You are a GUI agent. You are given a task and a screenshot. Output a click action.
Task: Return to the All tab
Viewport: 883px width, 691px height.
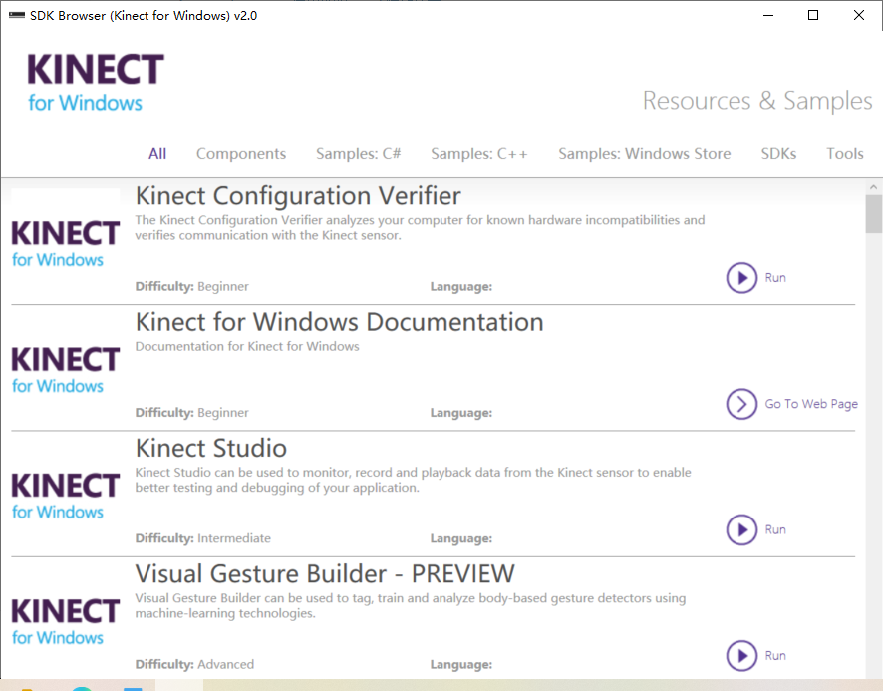156,154
